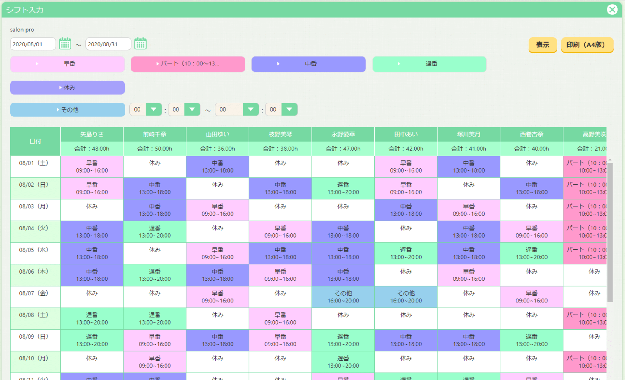Open the start minute dropdown
Viewport: 625px width, 380px height.
pos(192,109)
